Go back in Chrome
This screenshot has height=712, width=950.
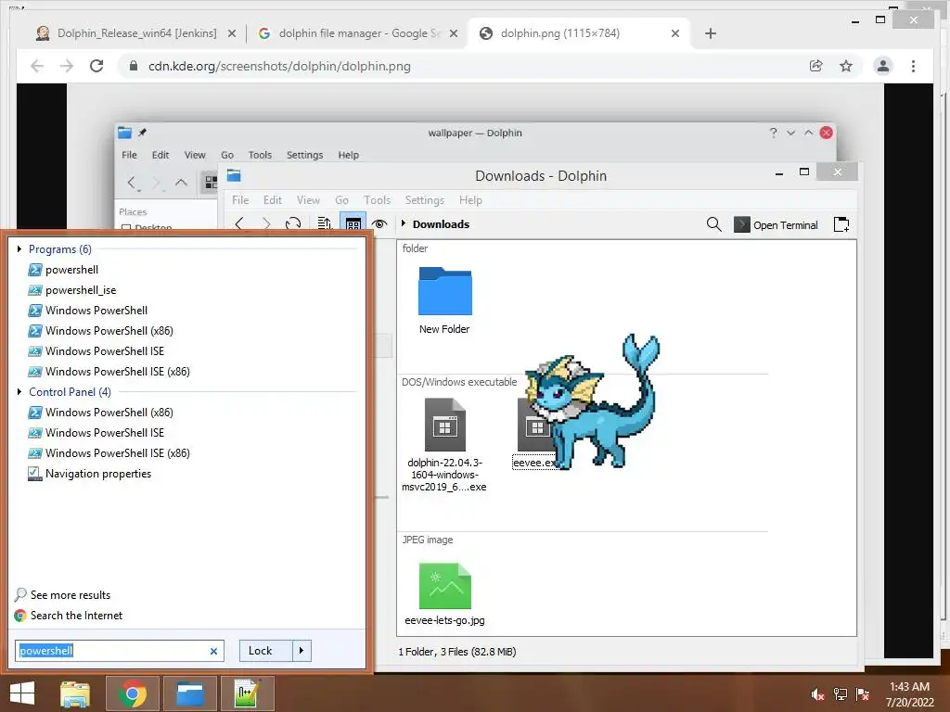(x=37, y=66)
